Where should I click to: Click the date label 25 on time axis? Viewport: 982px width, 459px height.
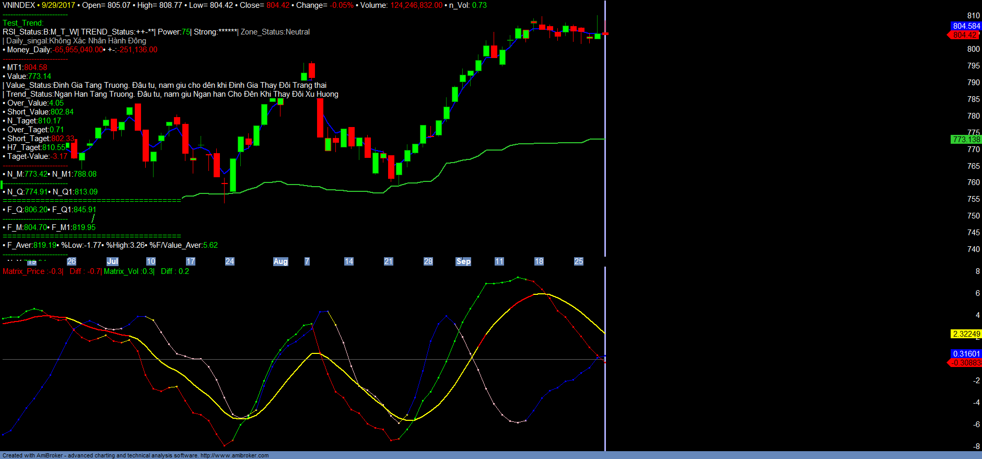pyautogui.click(x=578, y=261)
